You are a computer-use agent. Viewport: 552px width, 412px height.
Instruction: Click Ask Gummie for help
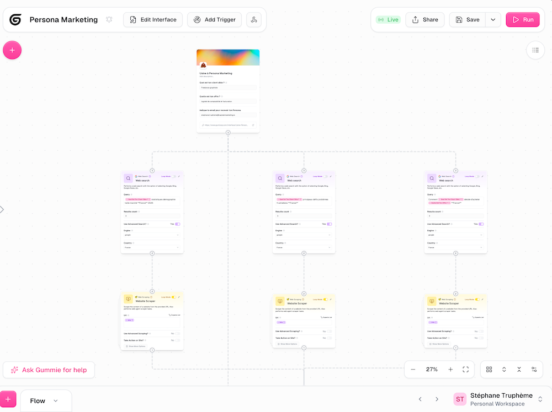tap(49, 370)
